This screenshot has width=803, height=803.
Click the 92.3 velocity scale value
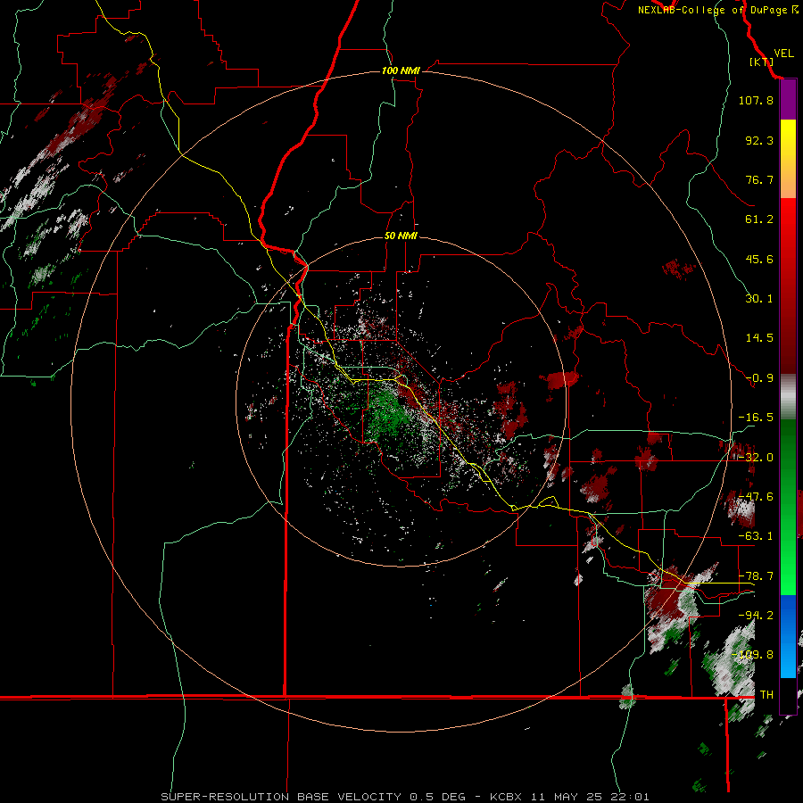759,140
